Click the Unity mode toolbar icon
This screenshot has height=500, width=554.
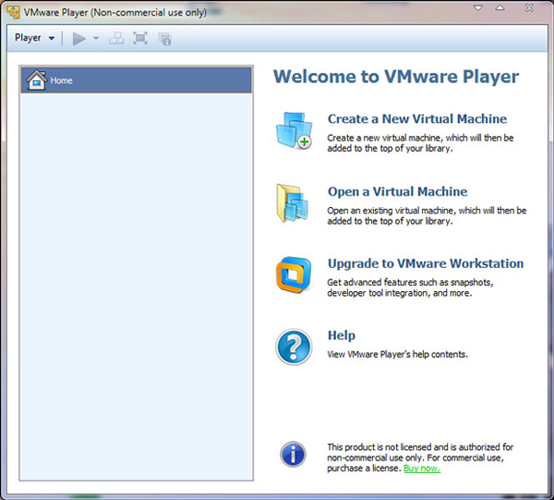click(x=164, y=39)
